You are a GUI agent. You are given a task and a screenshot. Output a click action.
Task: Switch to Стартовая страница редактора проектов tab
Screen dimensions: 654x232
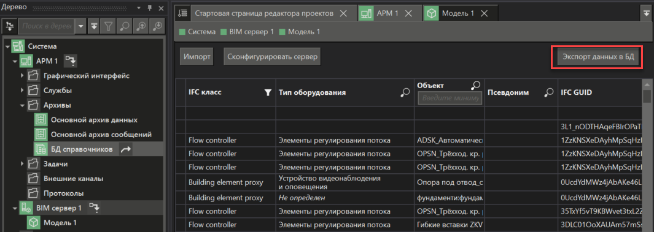pos(264,13)
